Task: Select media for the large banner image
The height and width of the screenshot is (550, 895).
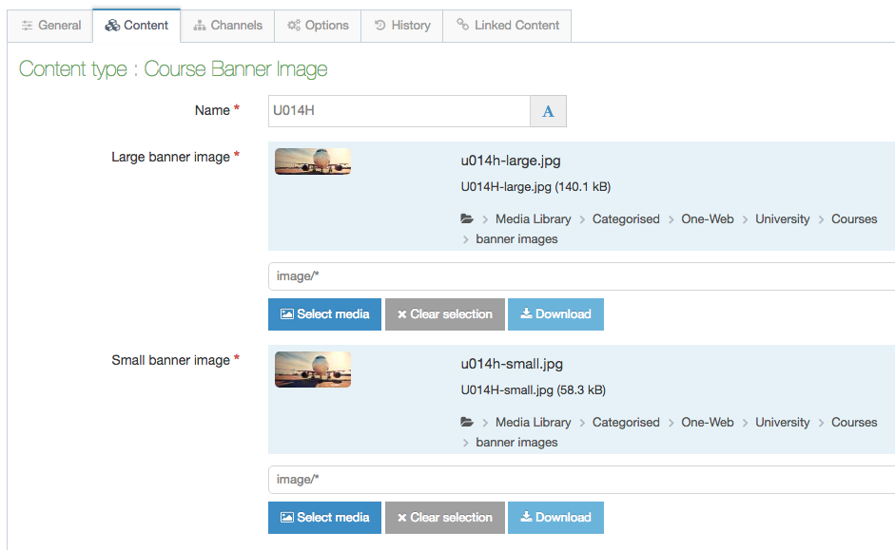Action: point(324,314)
